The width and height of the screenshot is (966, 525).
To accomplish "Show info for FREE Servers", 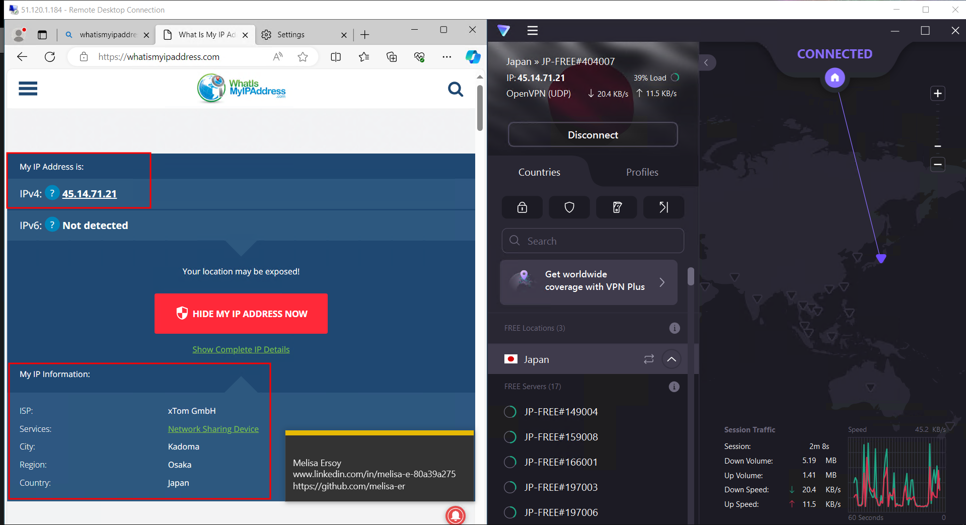I will (674, 387).
